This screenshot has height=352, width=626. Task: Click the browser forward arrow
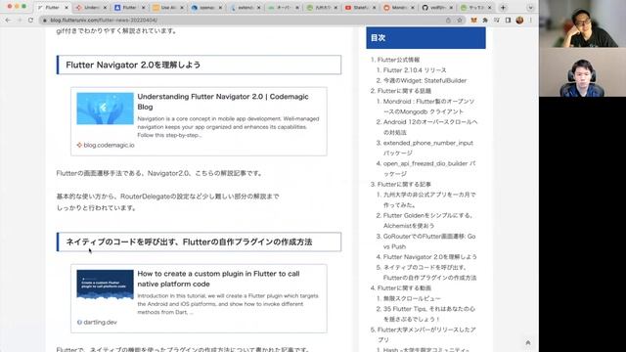coord(20,20)
